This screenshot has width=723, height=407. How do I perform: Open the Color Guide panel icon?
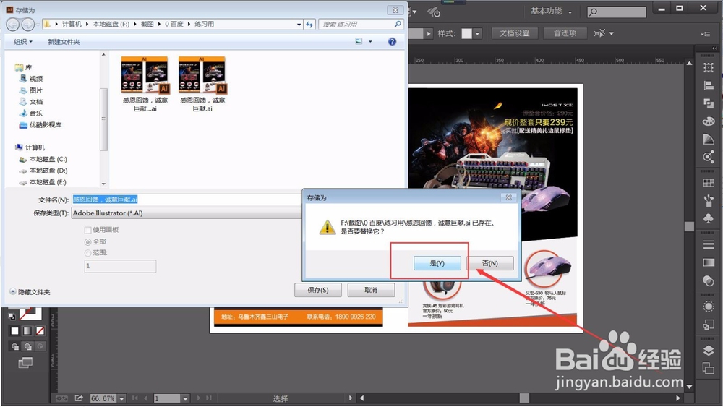click(x=709, y=140)
